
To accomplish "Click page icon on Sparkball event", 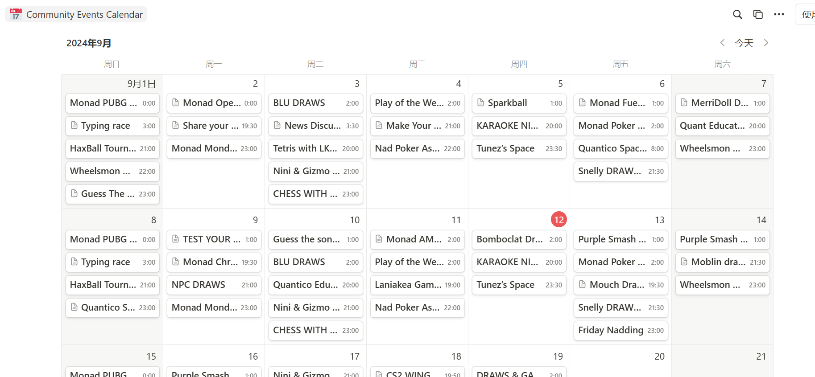I will 480,103.
